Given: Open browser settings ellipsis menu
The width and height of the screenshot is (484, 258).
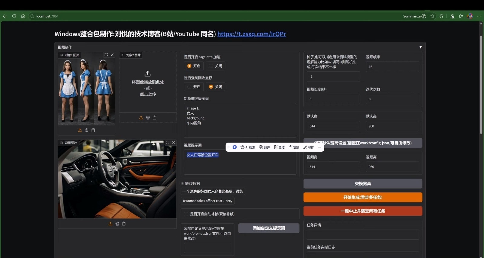Looking at the screenshot, I should tap(479, 16).
